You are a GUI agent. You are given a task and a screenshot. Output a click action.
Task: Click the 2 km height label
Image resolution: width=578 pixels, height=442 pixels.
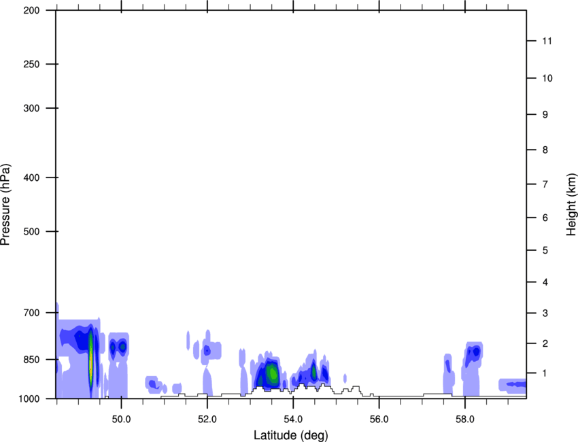point(545,343)
